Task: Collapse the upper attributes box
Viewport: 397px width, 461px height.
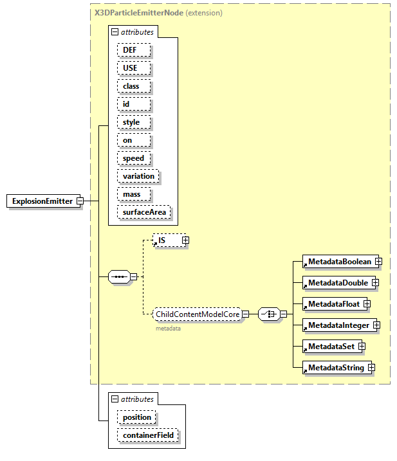Action: click(115, 32)
